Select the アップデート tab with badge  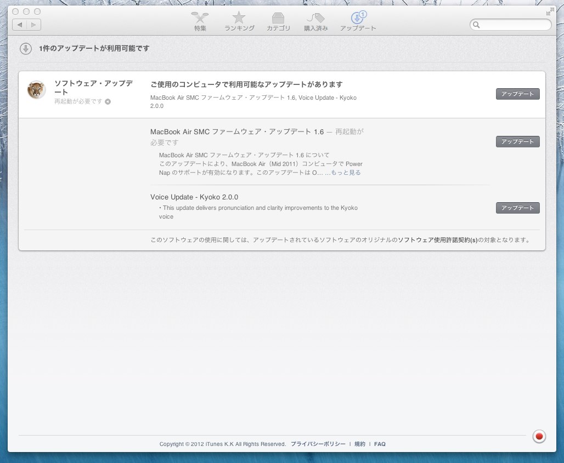point(358,21)
